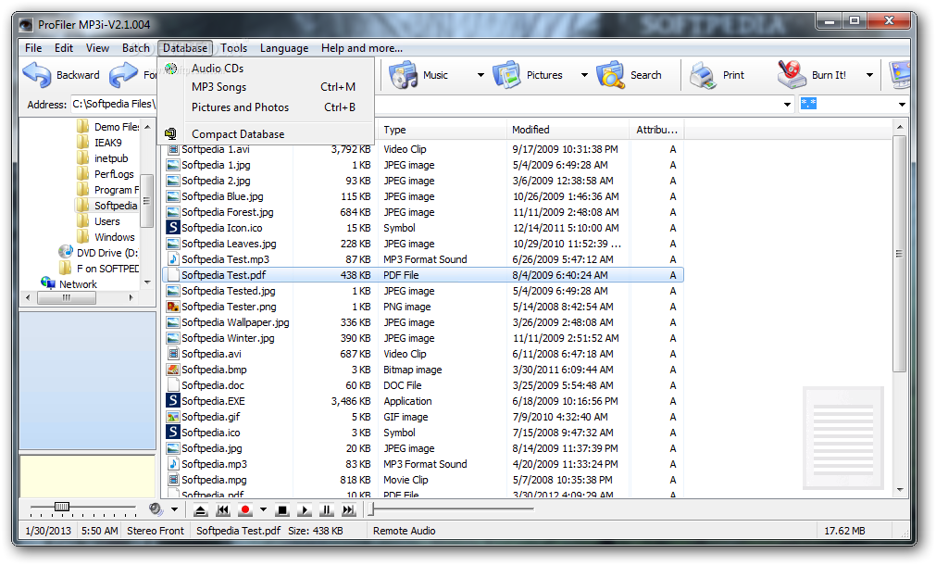Click the file filter *.* input field

point(846,105)
